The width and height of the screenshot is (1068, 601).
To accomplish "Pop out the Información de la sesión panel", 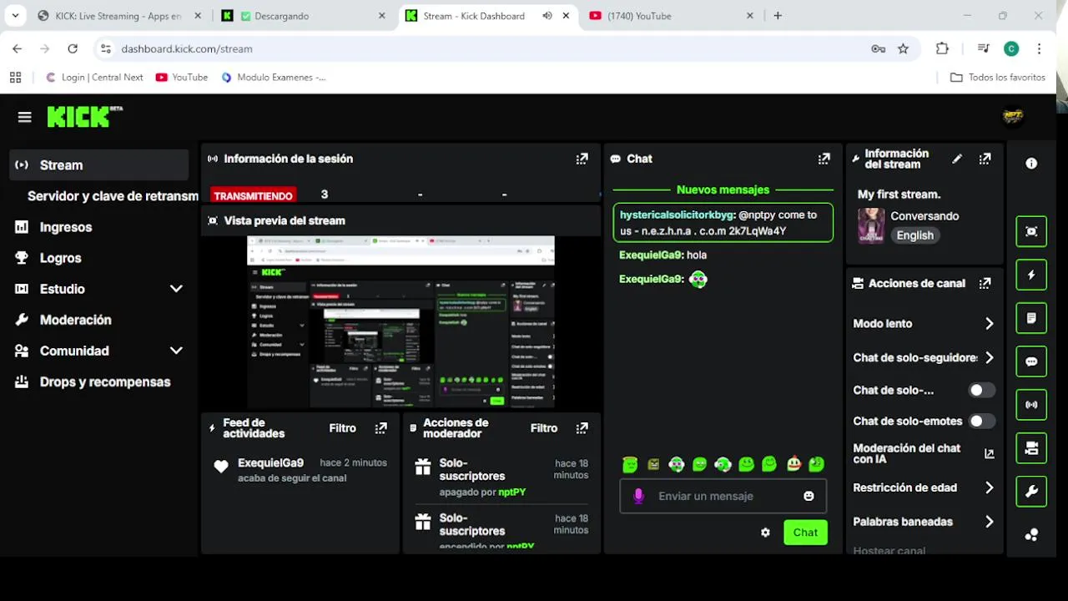I will pos(582,159).
